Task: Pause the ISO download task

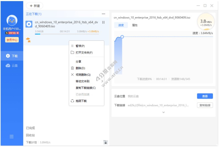Action: 103,22
